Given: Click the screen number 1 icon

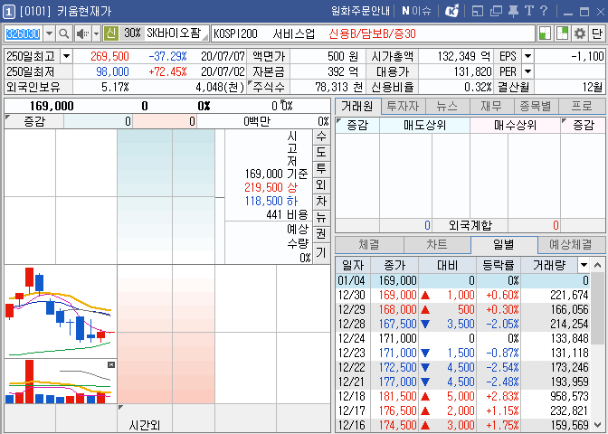Looking at the screenshot, I should pos(8,11).
